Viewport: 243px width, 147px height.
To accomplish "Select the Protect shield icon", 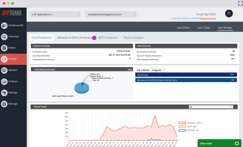I will point(4,59).
